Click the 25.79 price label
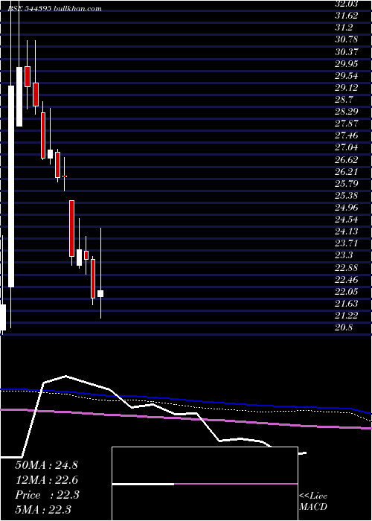The height and width of the screenshot is (521, 372). click(x=347, y=183)
